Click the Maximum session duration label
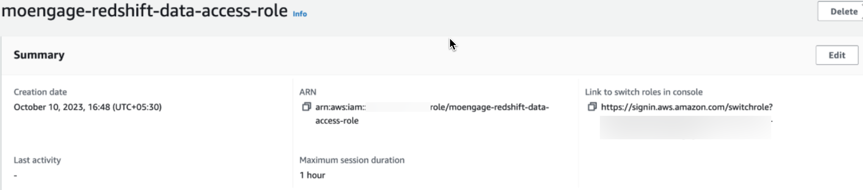Screen dimensions: 863x190 [352, 160]
